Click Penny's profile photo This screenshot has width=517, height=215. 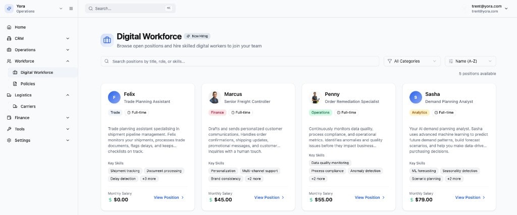(x=315, y=97)
